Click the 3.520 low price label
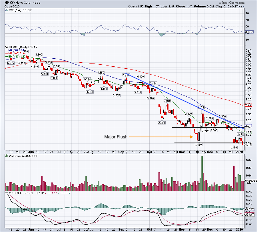This screenshot has width=257, height=232. 150,98
